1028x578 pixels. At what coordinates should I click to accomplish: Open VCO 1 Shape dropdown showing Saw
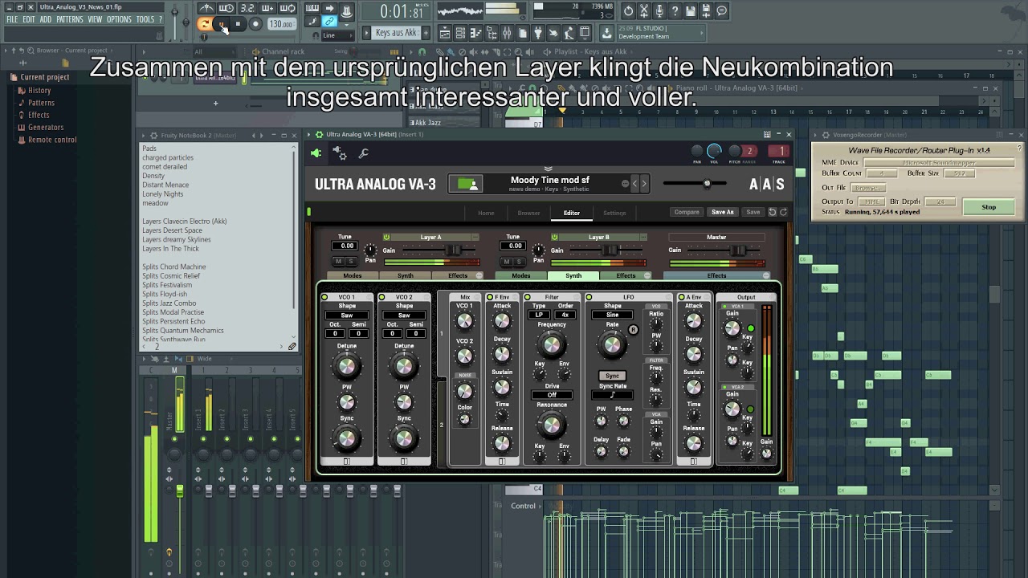point(347,315)
